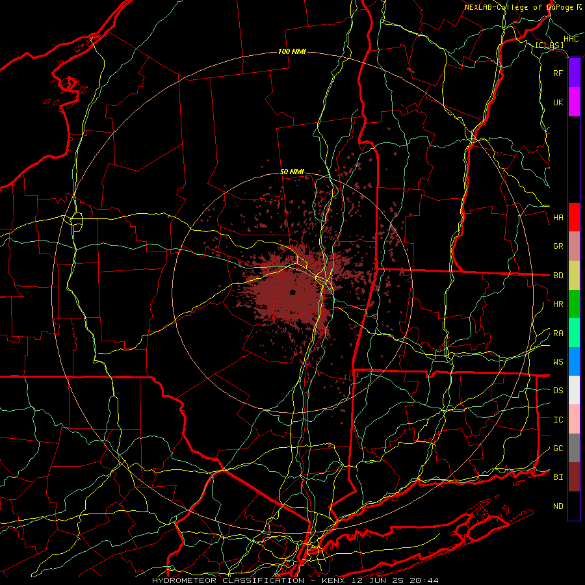Click the HA legend label
This screenshot has height=585, width=585.
tap(558, 217)
